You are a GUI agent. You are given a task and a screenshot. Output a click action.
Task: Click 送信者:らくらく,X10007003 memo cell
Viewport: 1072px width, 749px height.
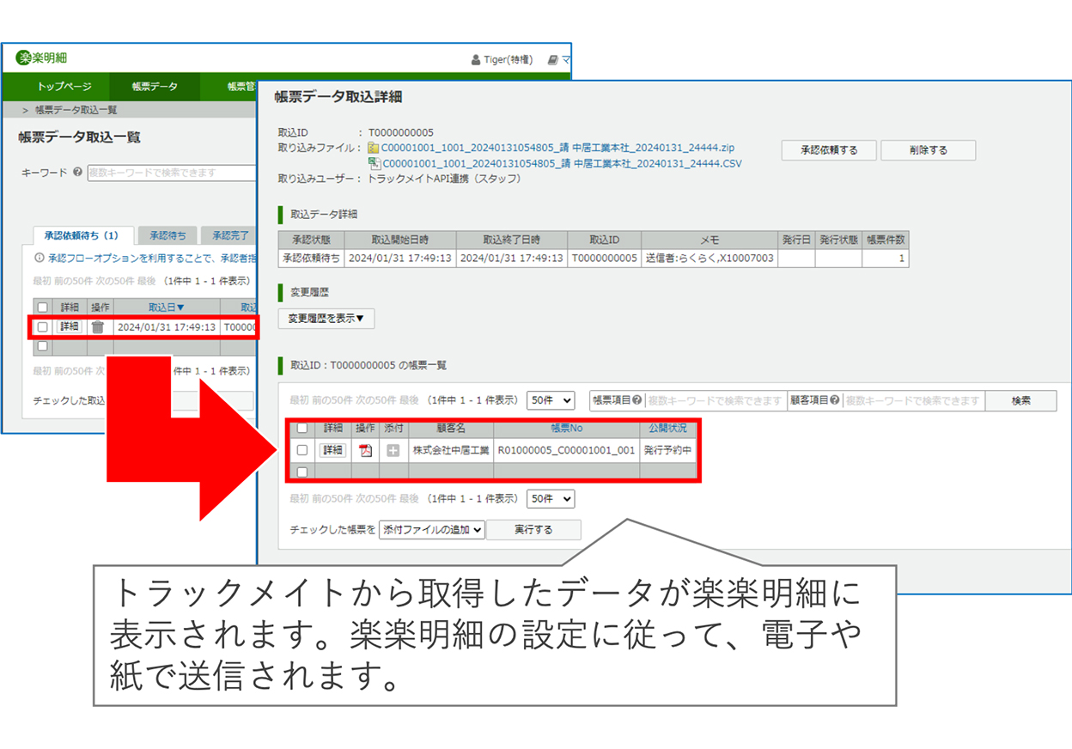click(709, 258)
